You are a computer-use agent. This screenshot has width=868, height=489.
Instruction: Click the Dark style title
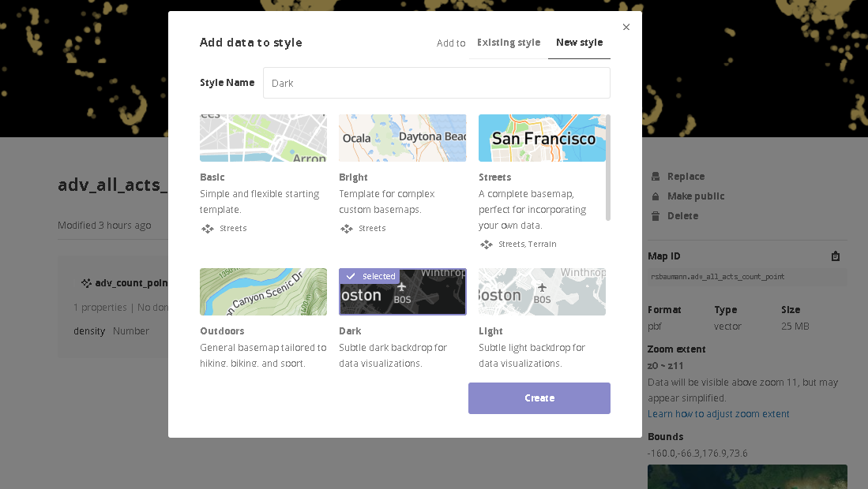350,331
